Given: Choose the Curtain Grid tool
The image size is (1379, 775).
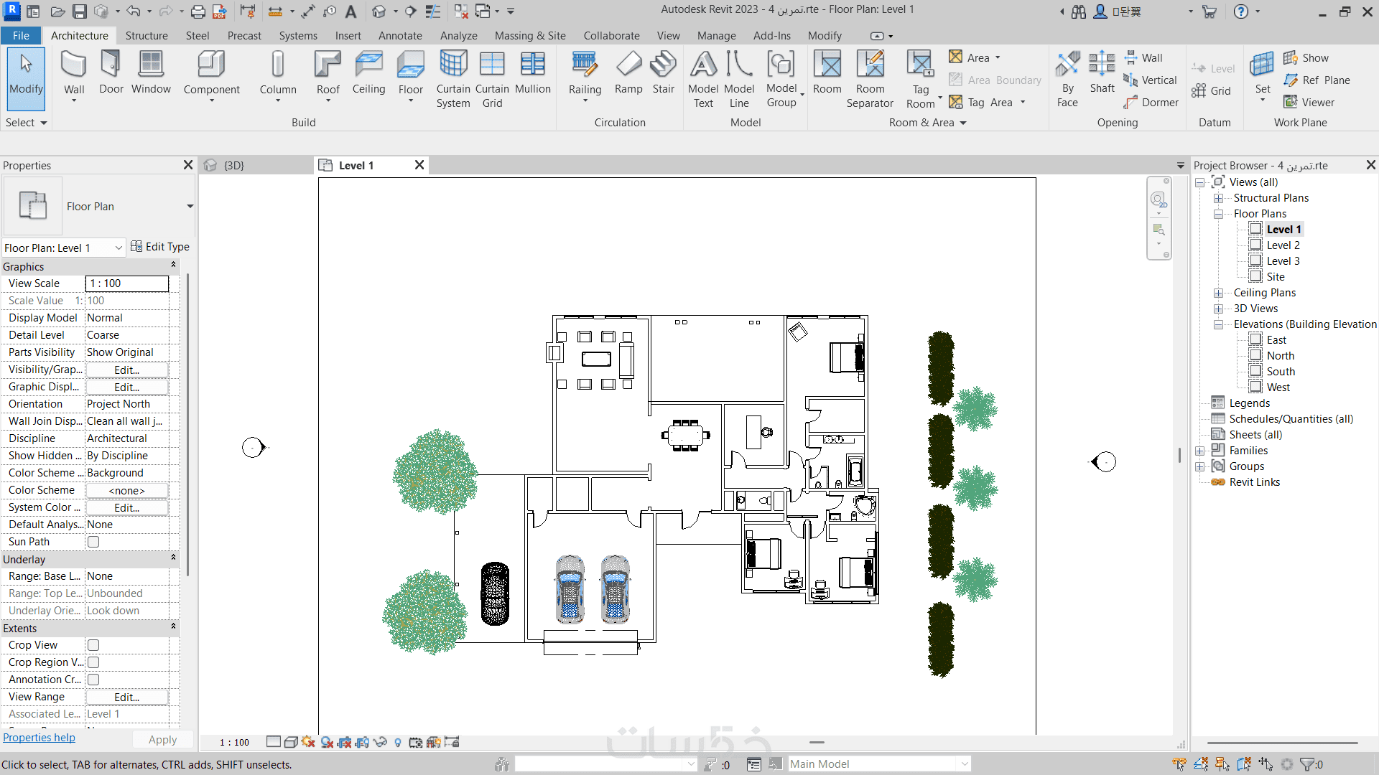Looking at the screenshot, I should tap(492, 77).
